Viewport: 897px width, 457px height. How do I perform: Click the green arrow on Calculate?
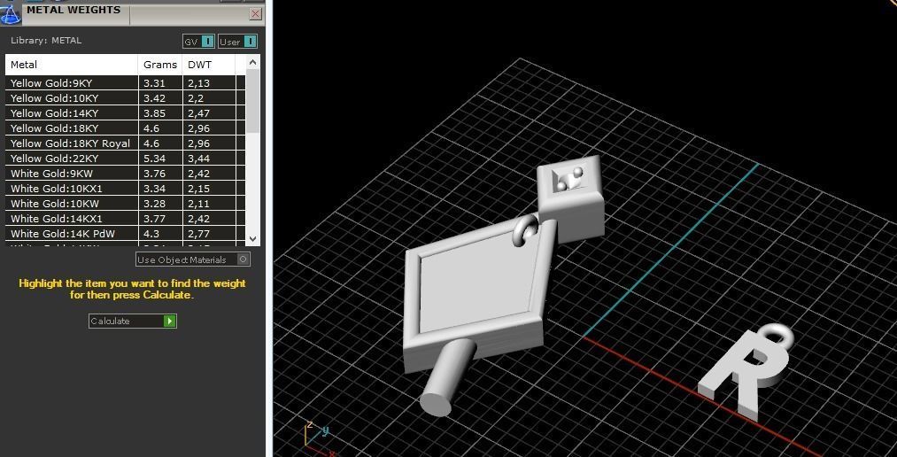(169, 321)
